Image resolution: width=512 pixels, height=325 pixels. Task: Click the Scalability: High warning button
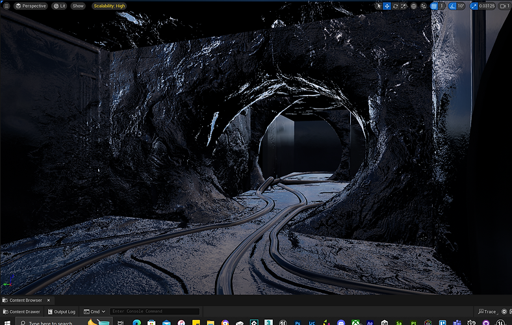coord(109,6)
